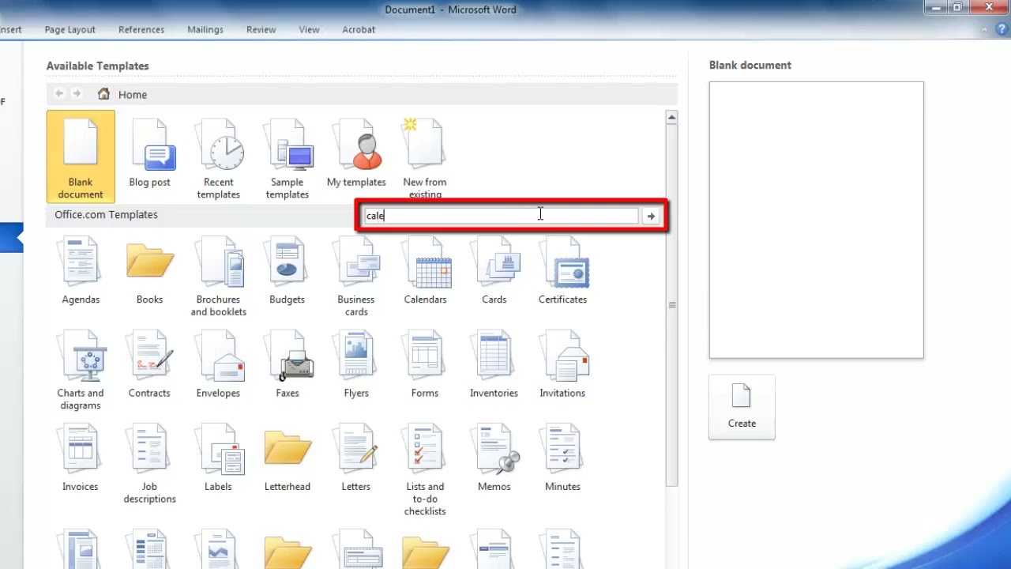The height and width of the screenshot is (569, 1011).
Task: Click the Back navigation arrow
Action: 59,94
